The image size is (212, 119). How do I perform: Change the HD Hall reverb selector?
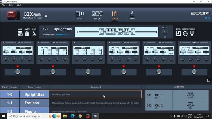(200, 48)
